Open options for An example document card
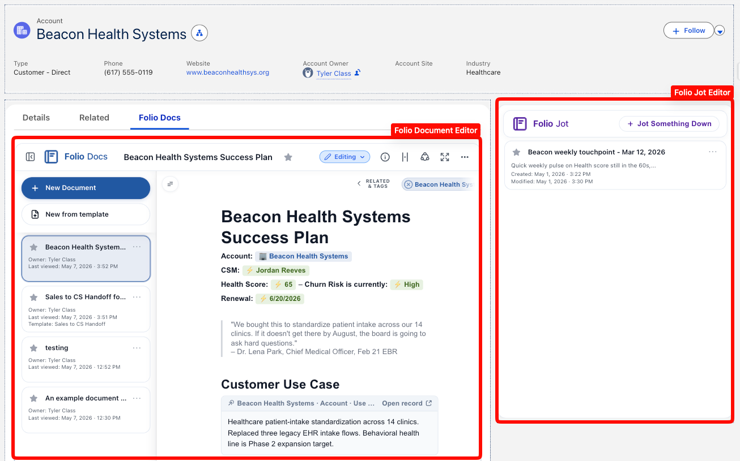 click(137, 398)
